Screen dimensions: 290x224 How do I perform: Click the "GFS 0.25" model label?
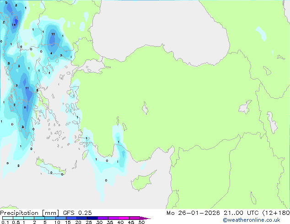tap(77, 213)
